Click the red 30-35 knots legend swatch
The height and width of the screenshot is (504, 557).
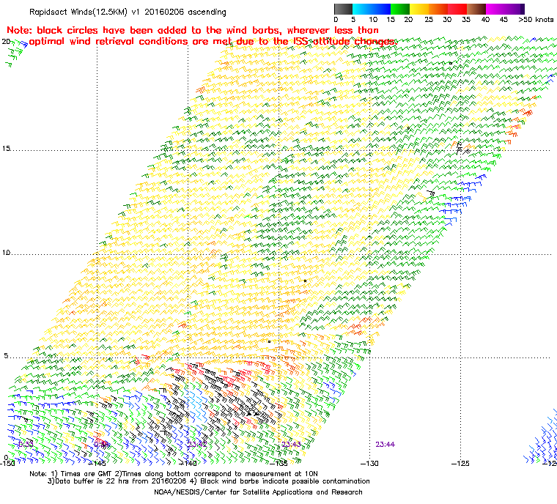pos(457,9)
